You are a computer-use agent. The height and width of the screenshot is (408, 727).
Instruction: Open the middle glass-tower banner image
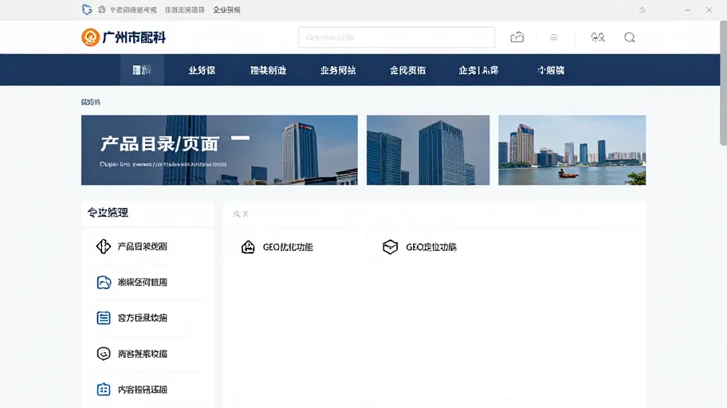(x=428, y=150)
